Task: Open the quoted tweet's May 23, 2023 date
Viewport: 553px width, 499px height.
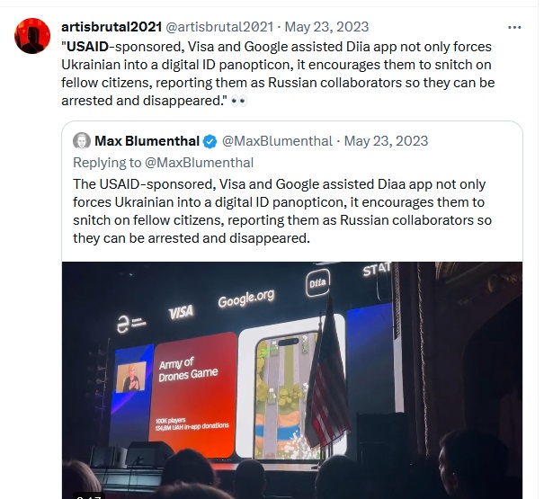Action: 386,141
